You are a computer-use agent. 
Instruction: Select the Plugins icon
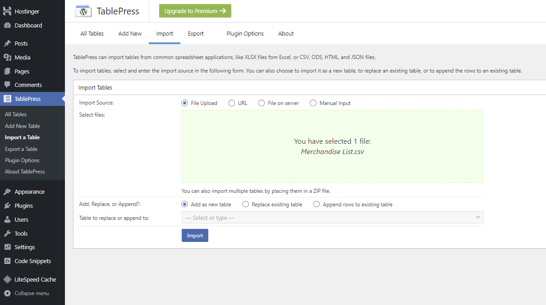pos(9,205)
